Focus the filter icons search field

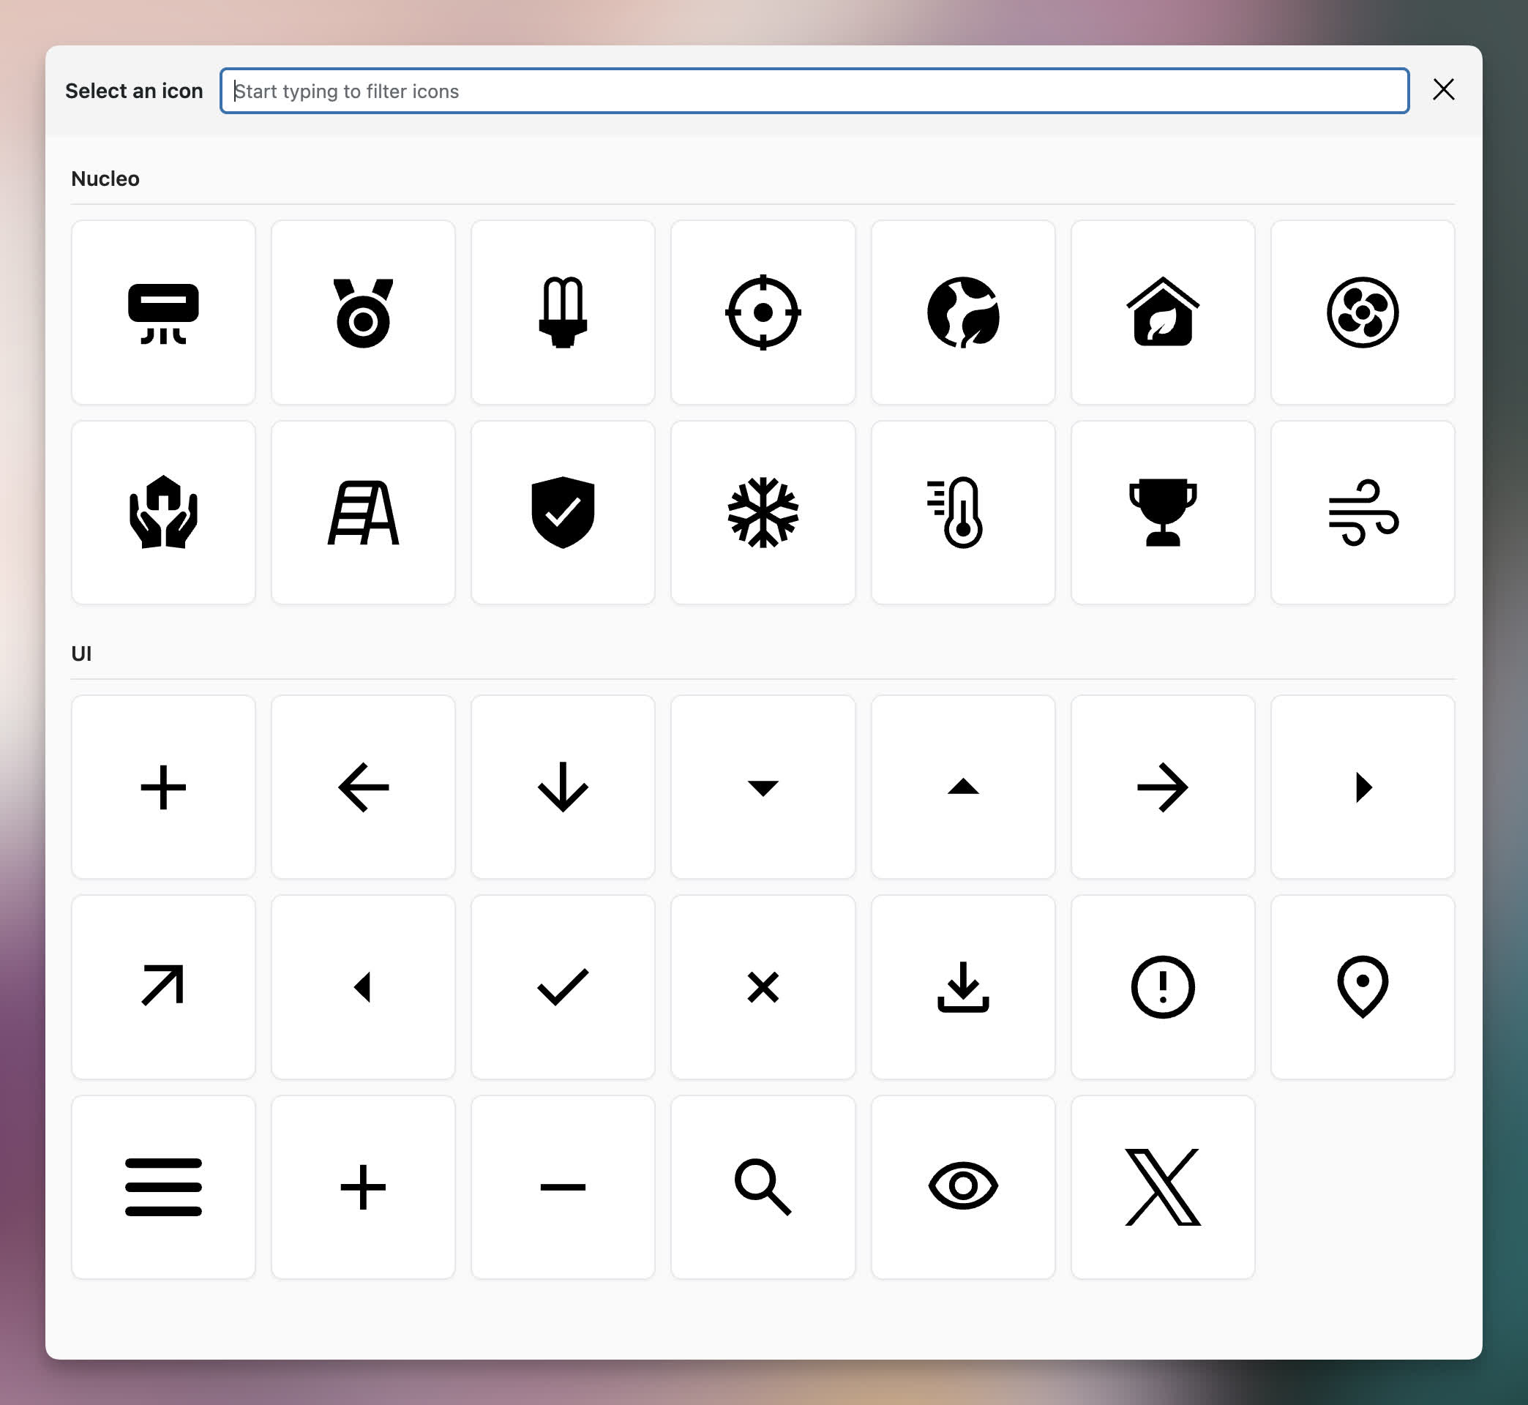(814, 91)
